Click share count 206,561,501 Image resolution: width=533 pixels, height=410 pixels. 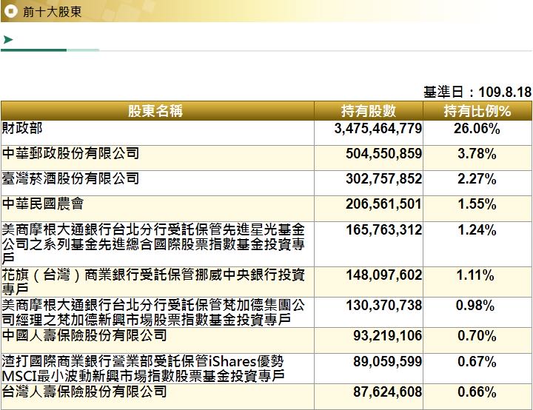pos(383,204)
